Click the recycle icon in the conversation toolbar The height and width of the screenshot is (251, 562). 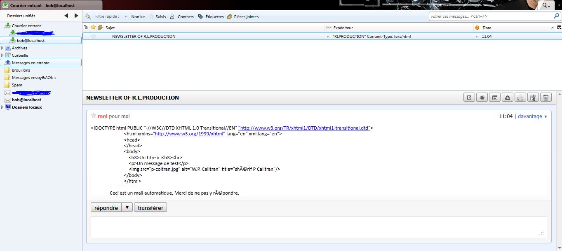point(508,98)
